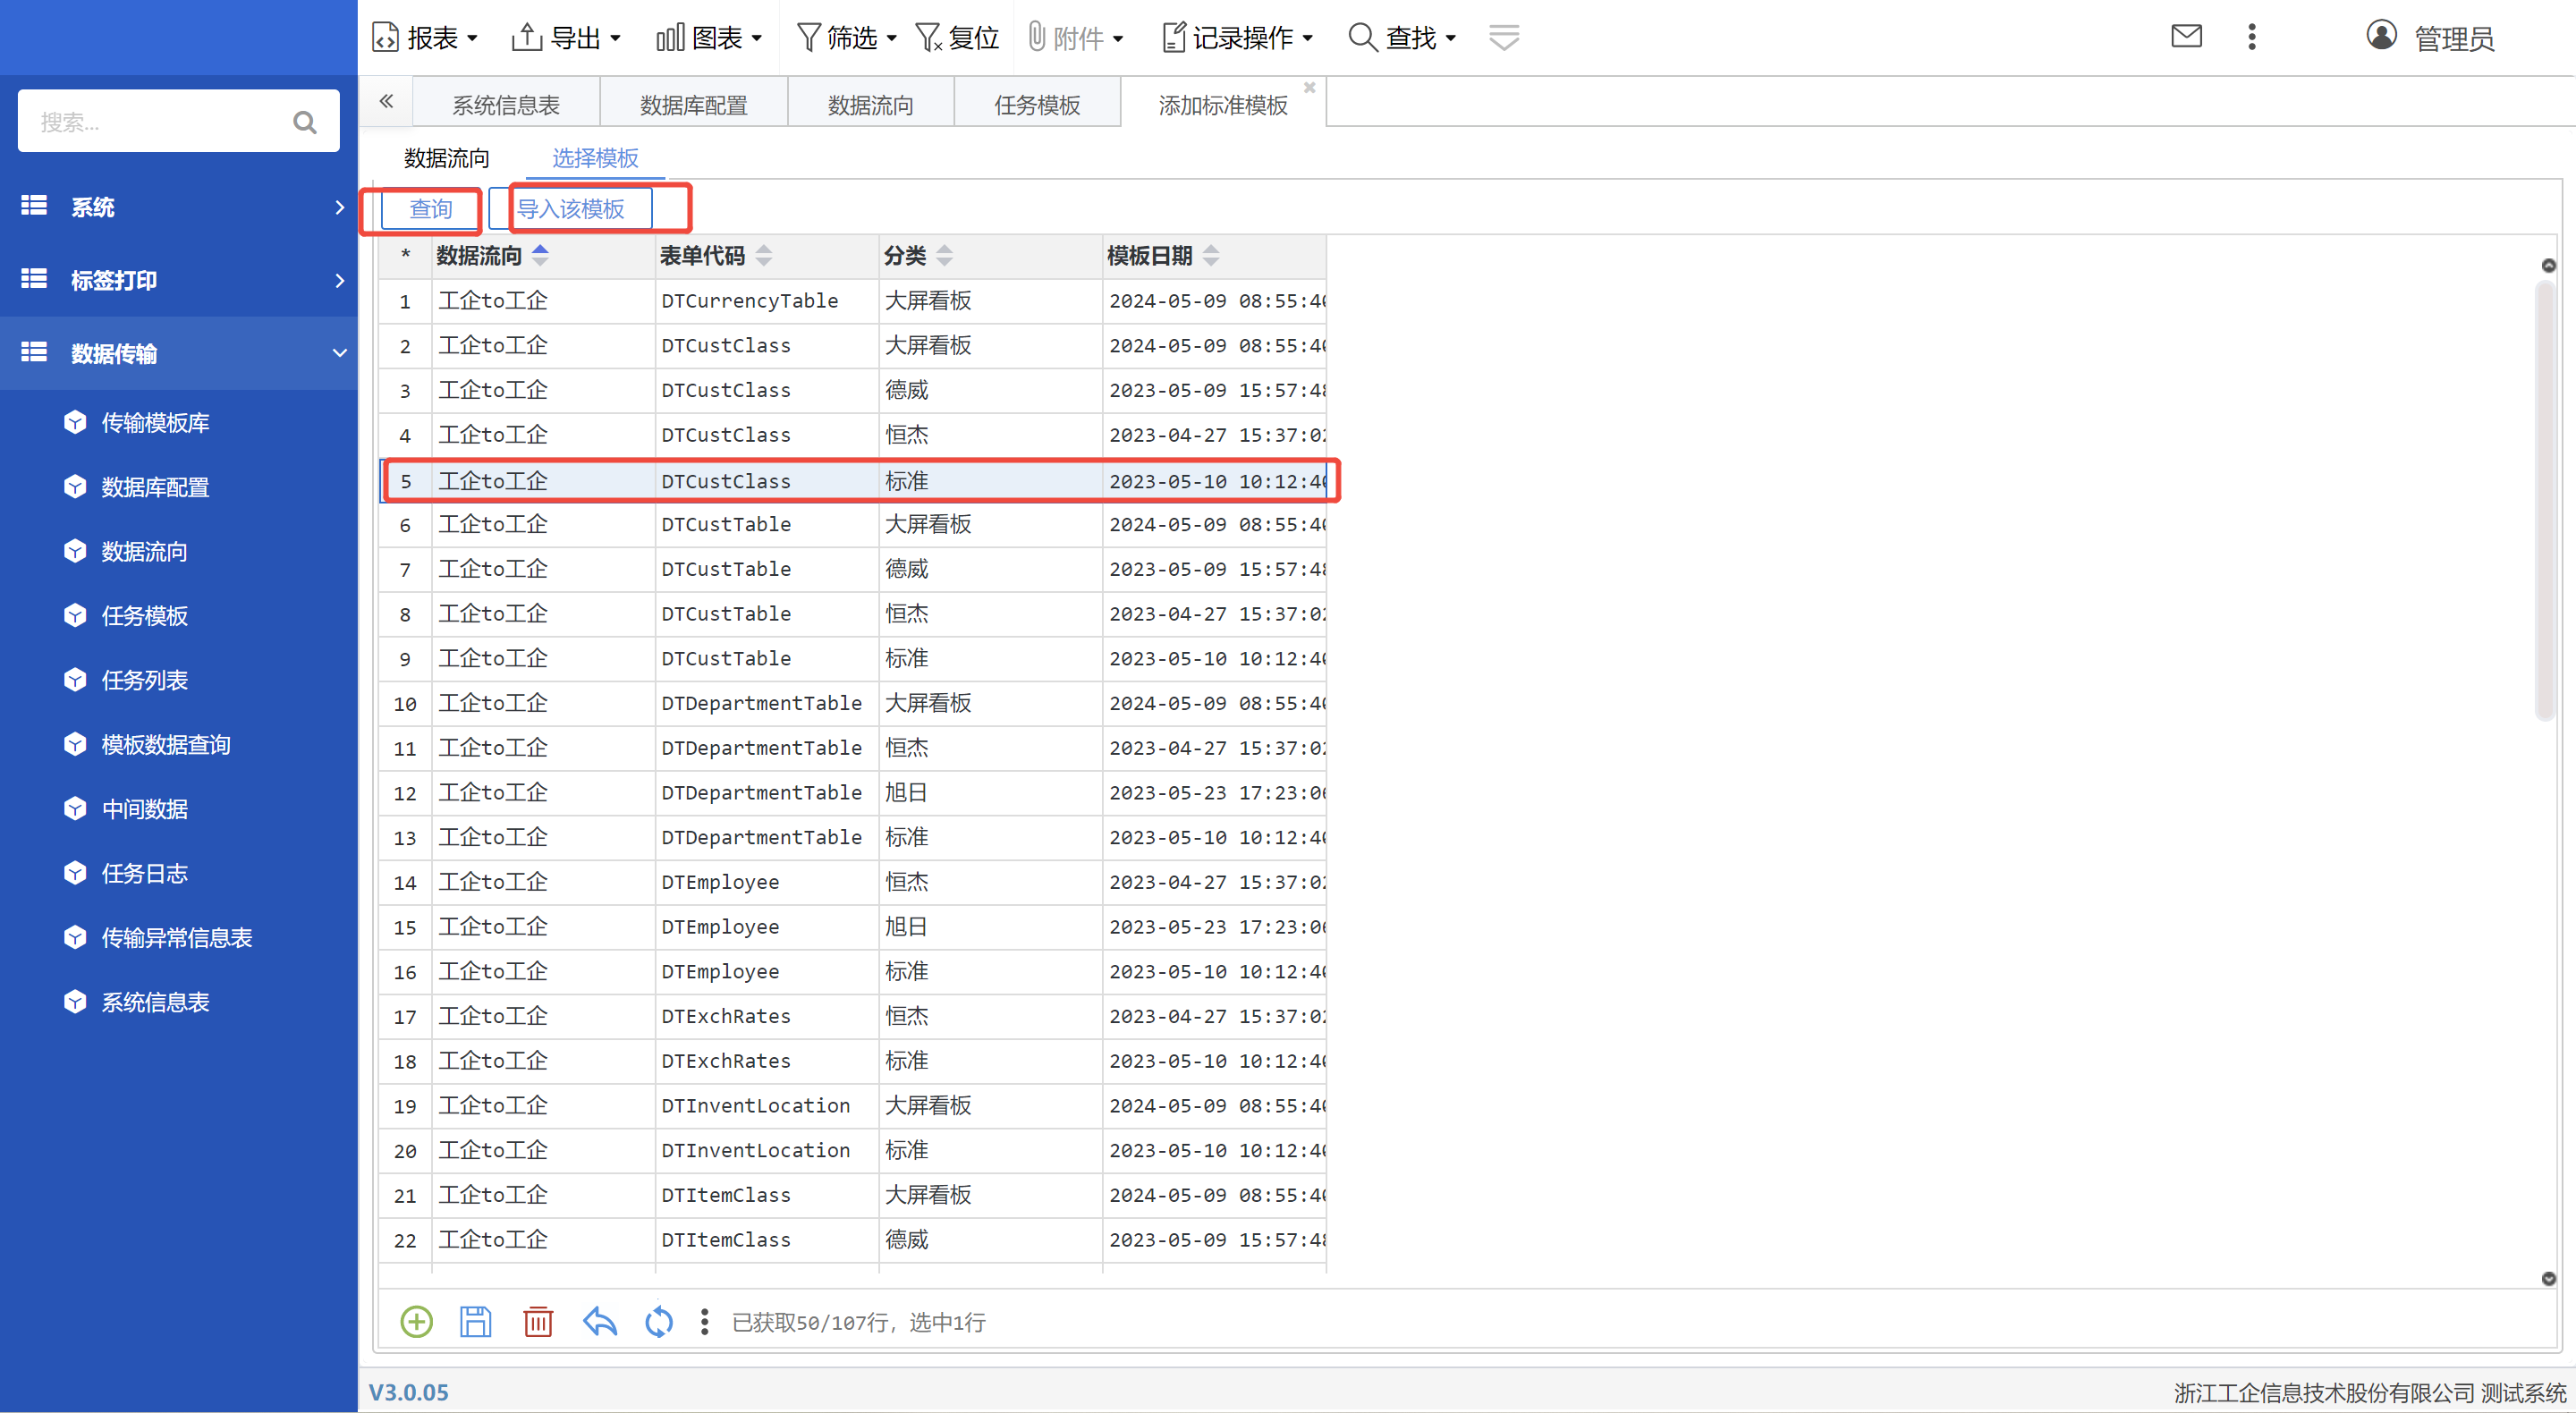Image resolution: width=2576 pixels, height=1413 pixels.
Task: Select row 22 DTItemClass 德威
Action: (x=853, y=1240)
